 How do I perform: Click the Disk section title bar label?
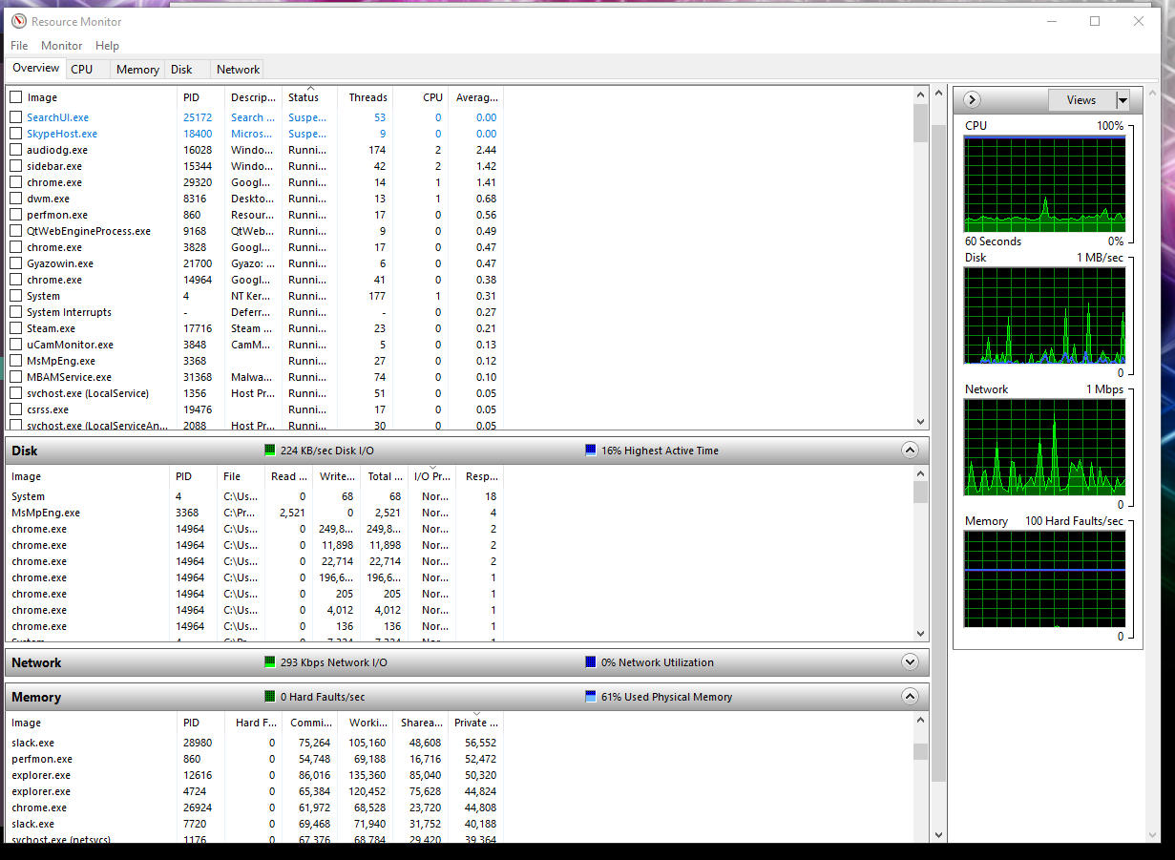pyautogui.click(x=25, y=451)
